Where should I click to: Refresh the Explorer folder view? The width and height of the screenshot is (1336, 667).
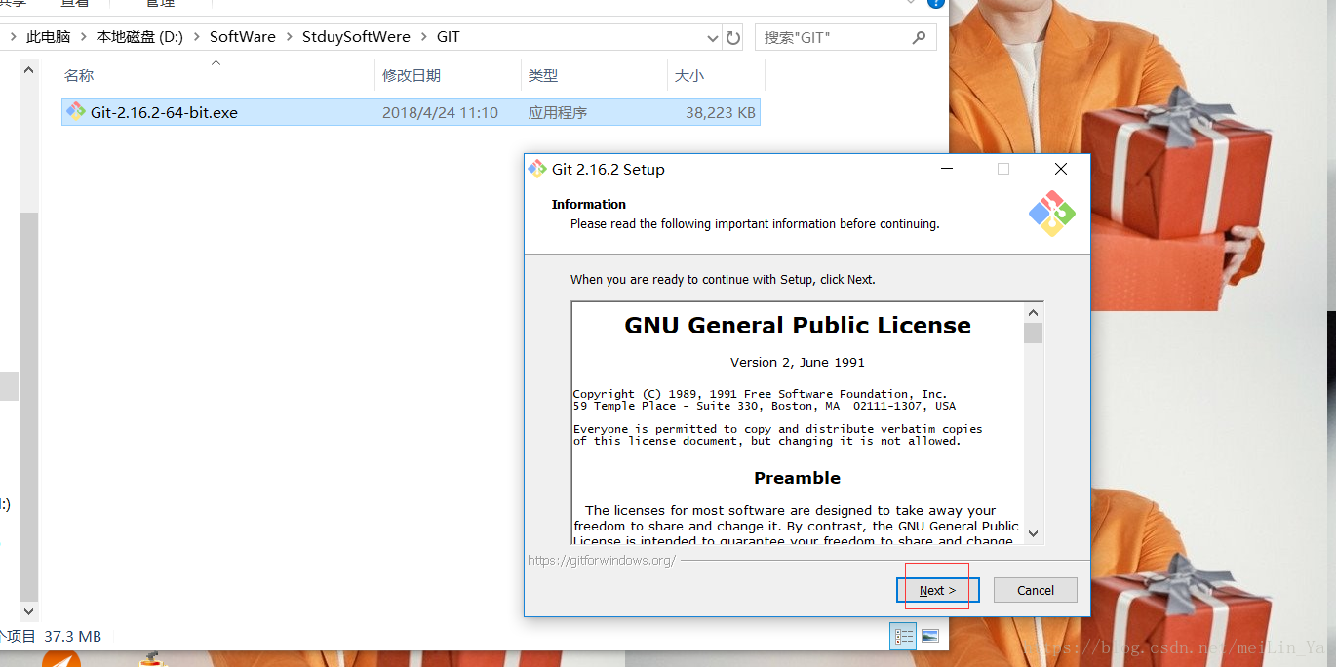[733, 38]
